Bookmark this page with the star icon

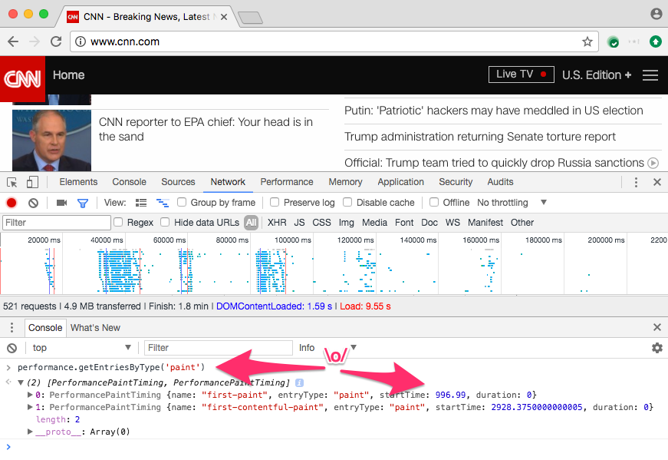587,41
